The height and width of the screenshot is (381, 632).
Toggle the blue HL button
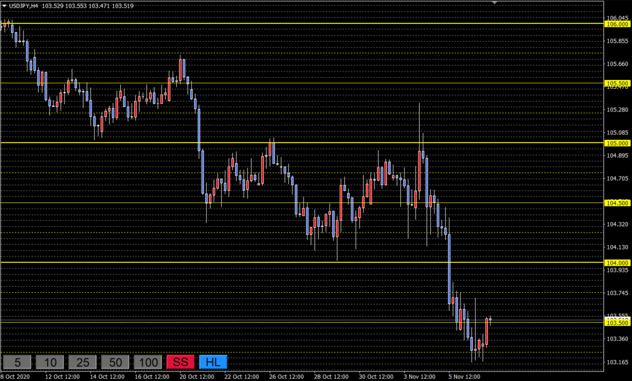213,362
